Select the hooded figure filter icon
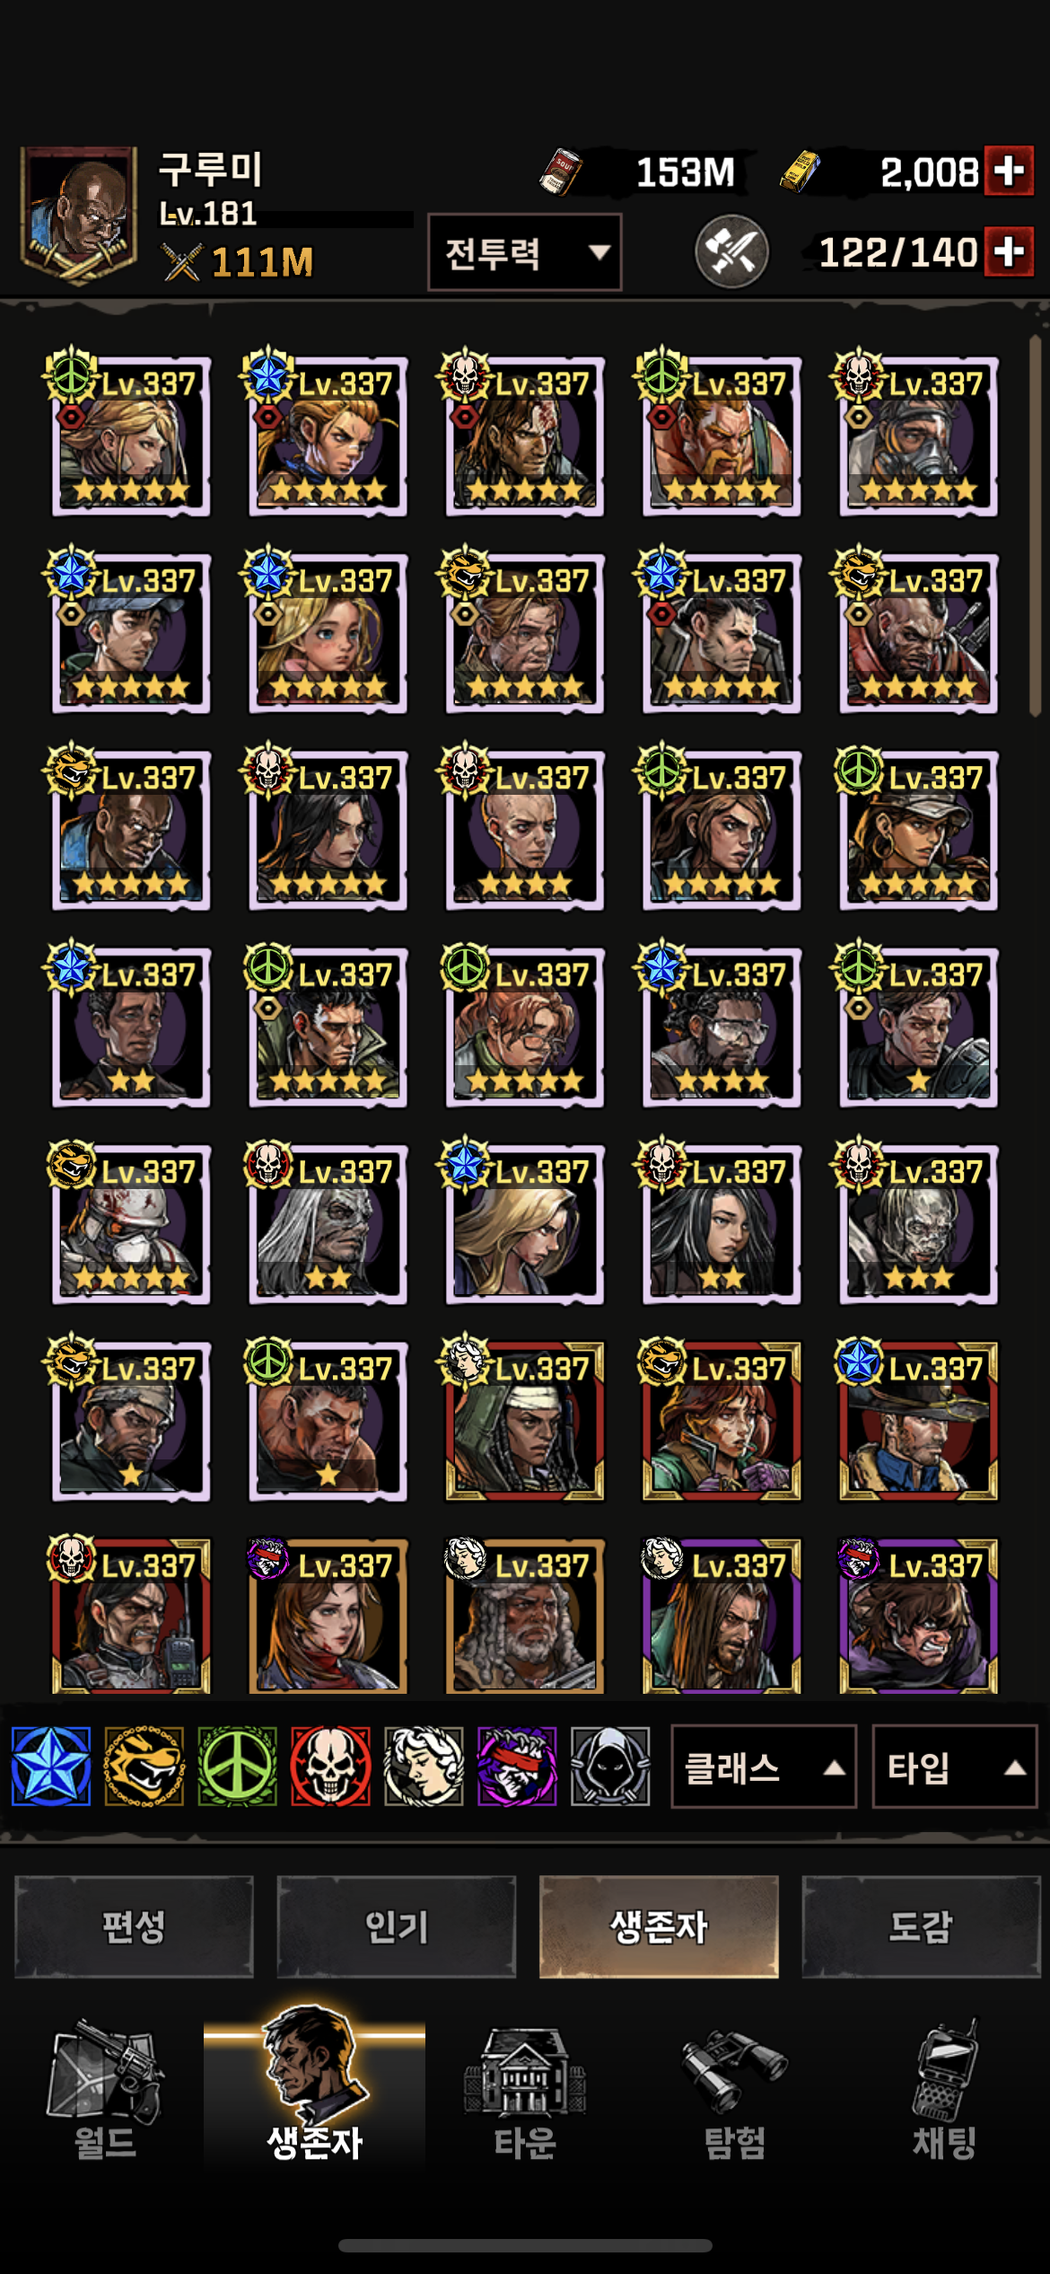Screen dimensions: 1050x2274 [610, 1766]
